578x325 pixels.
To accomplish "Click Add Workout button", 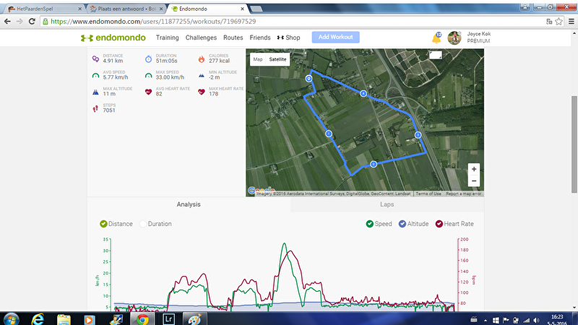I will point(336,38).
